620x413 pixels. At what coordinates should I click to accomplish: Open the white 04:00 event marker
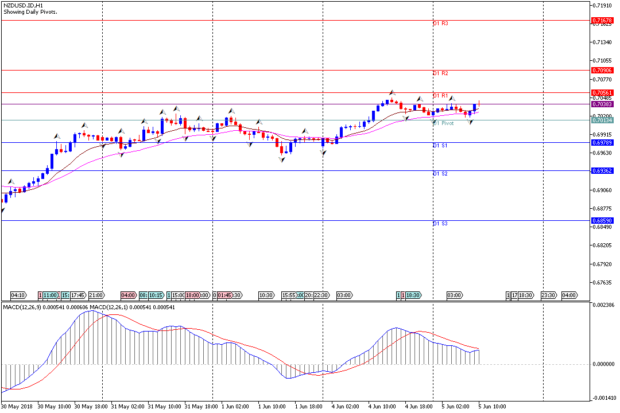[569, 295]
